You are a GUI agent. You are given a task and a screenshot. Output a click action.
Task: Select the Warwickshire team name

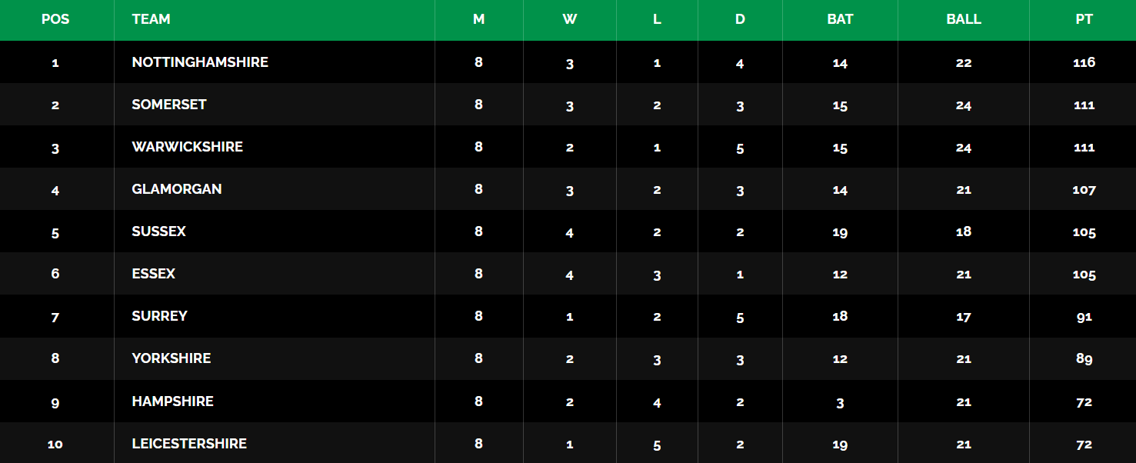(188, 147)
